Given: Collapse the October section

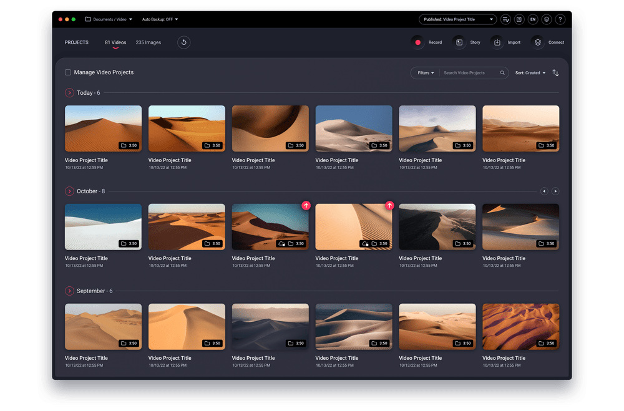Looking at the screenshot, I should 69,191.
